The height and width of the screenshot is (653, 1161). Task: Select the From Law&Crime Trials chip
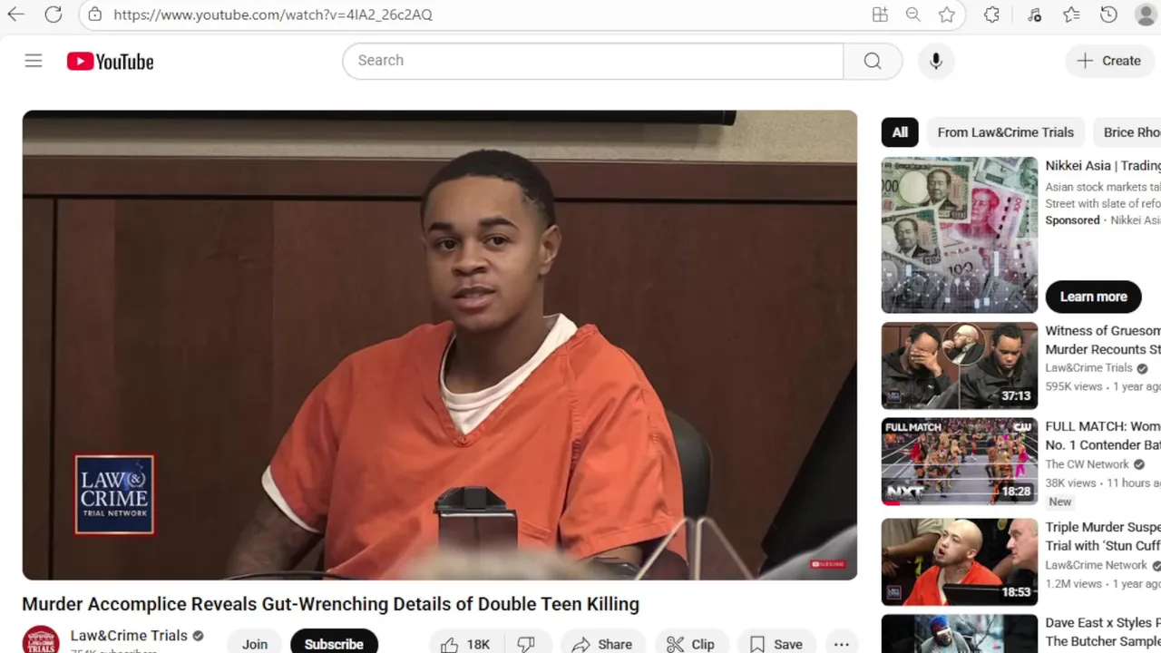1006,132
